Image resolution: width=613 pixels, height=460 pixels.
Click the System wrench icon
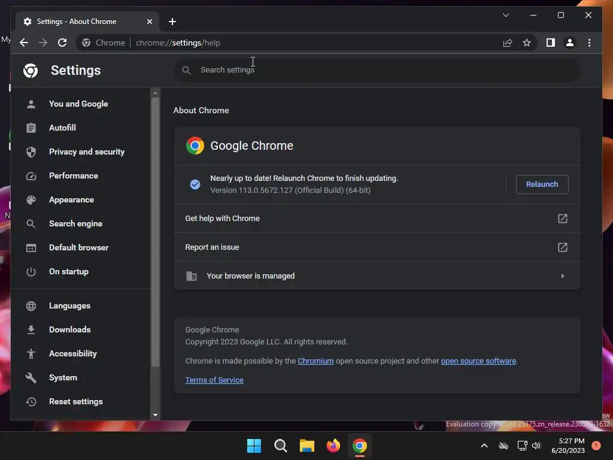coord(31,377)
